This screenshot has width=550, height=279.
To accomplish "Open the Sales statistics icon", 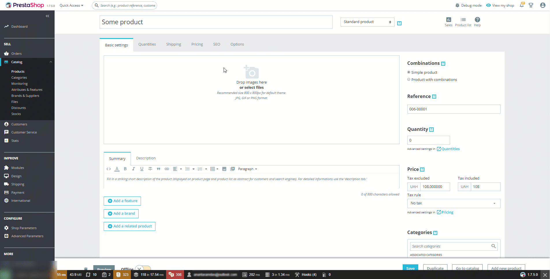I will tap(448, 22).
